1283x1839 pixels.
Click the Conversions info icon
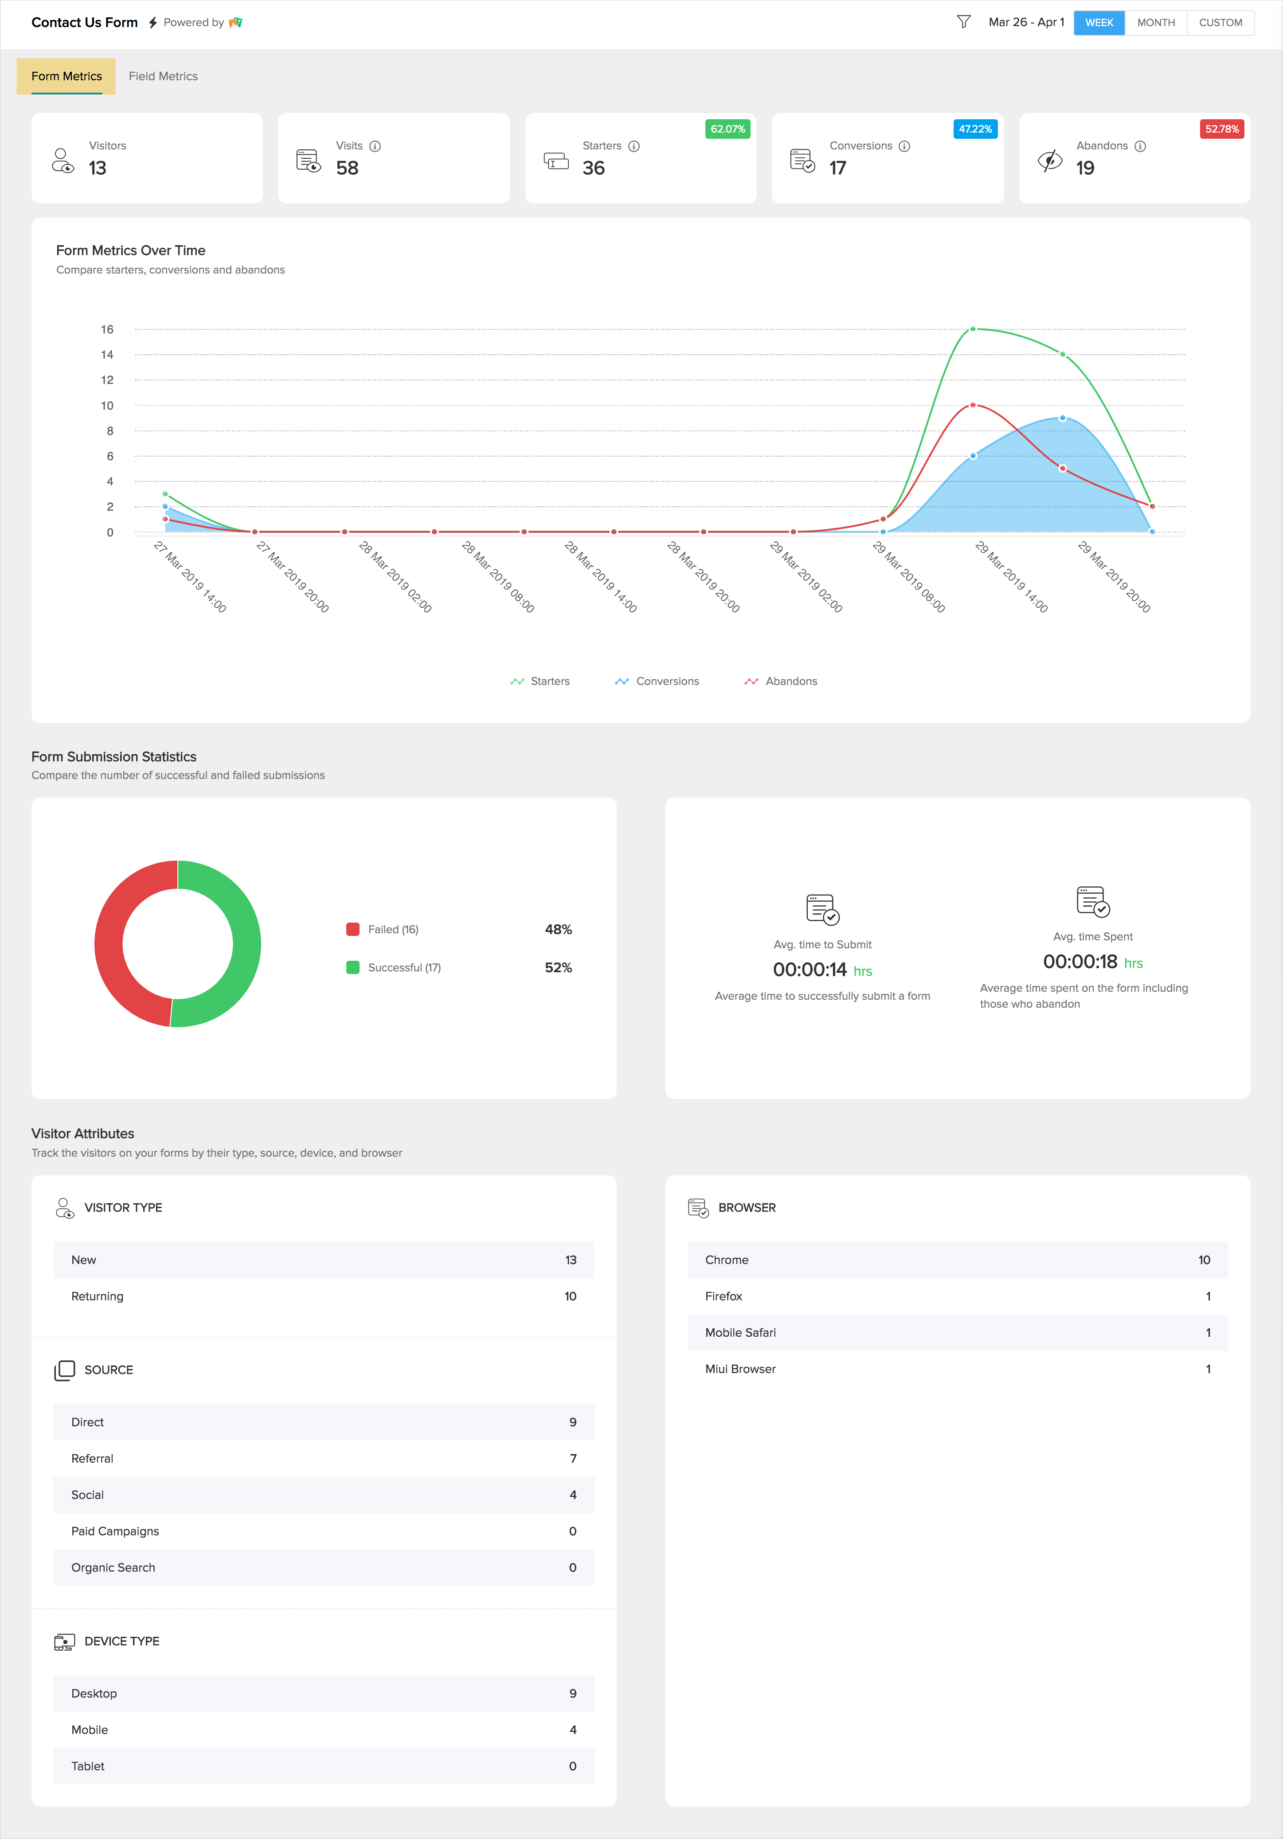point(904,146)
